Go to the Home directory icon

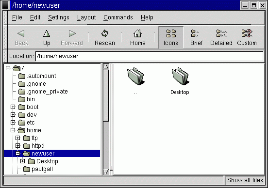click(x=137, y=33)
